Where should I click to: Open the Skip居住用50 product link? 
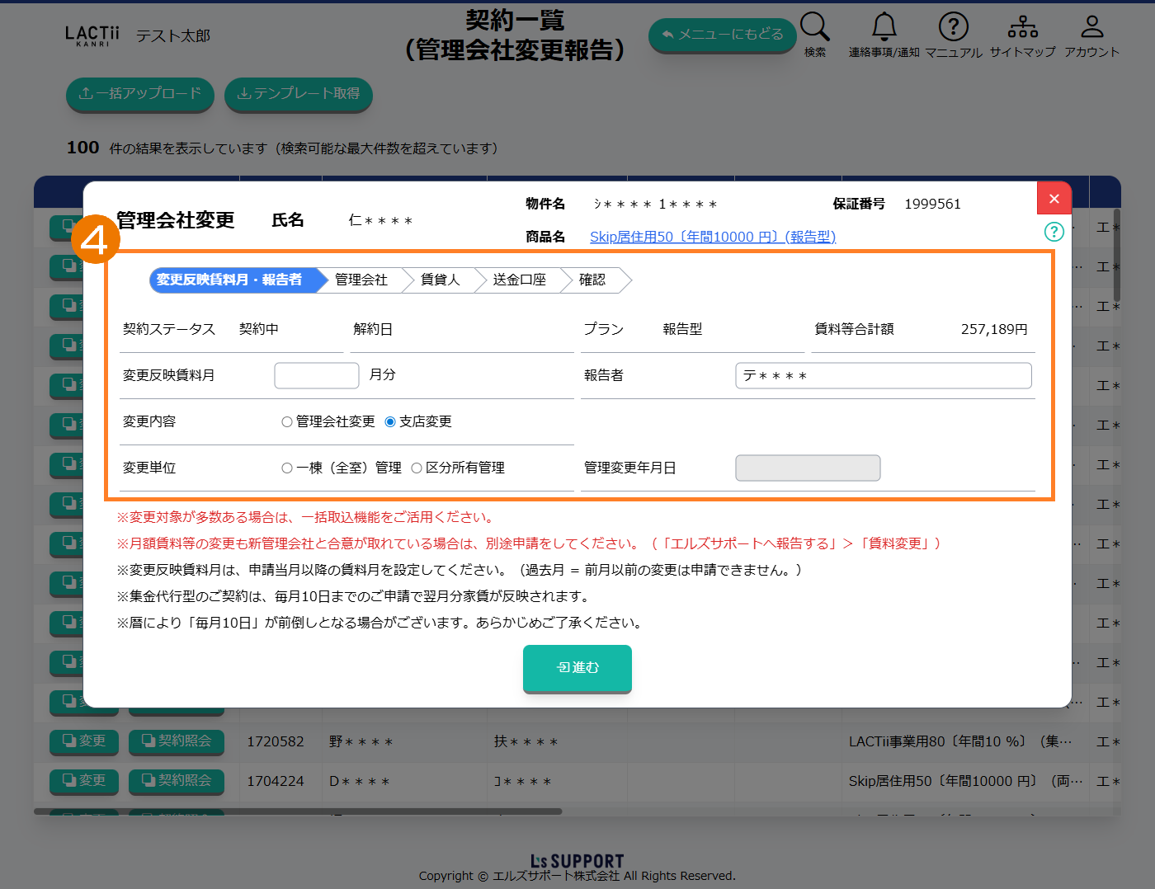point(712,237)
